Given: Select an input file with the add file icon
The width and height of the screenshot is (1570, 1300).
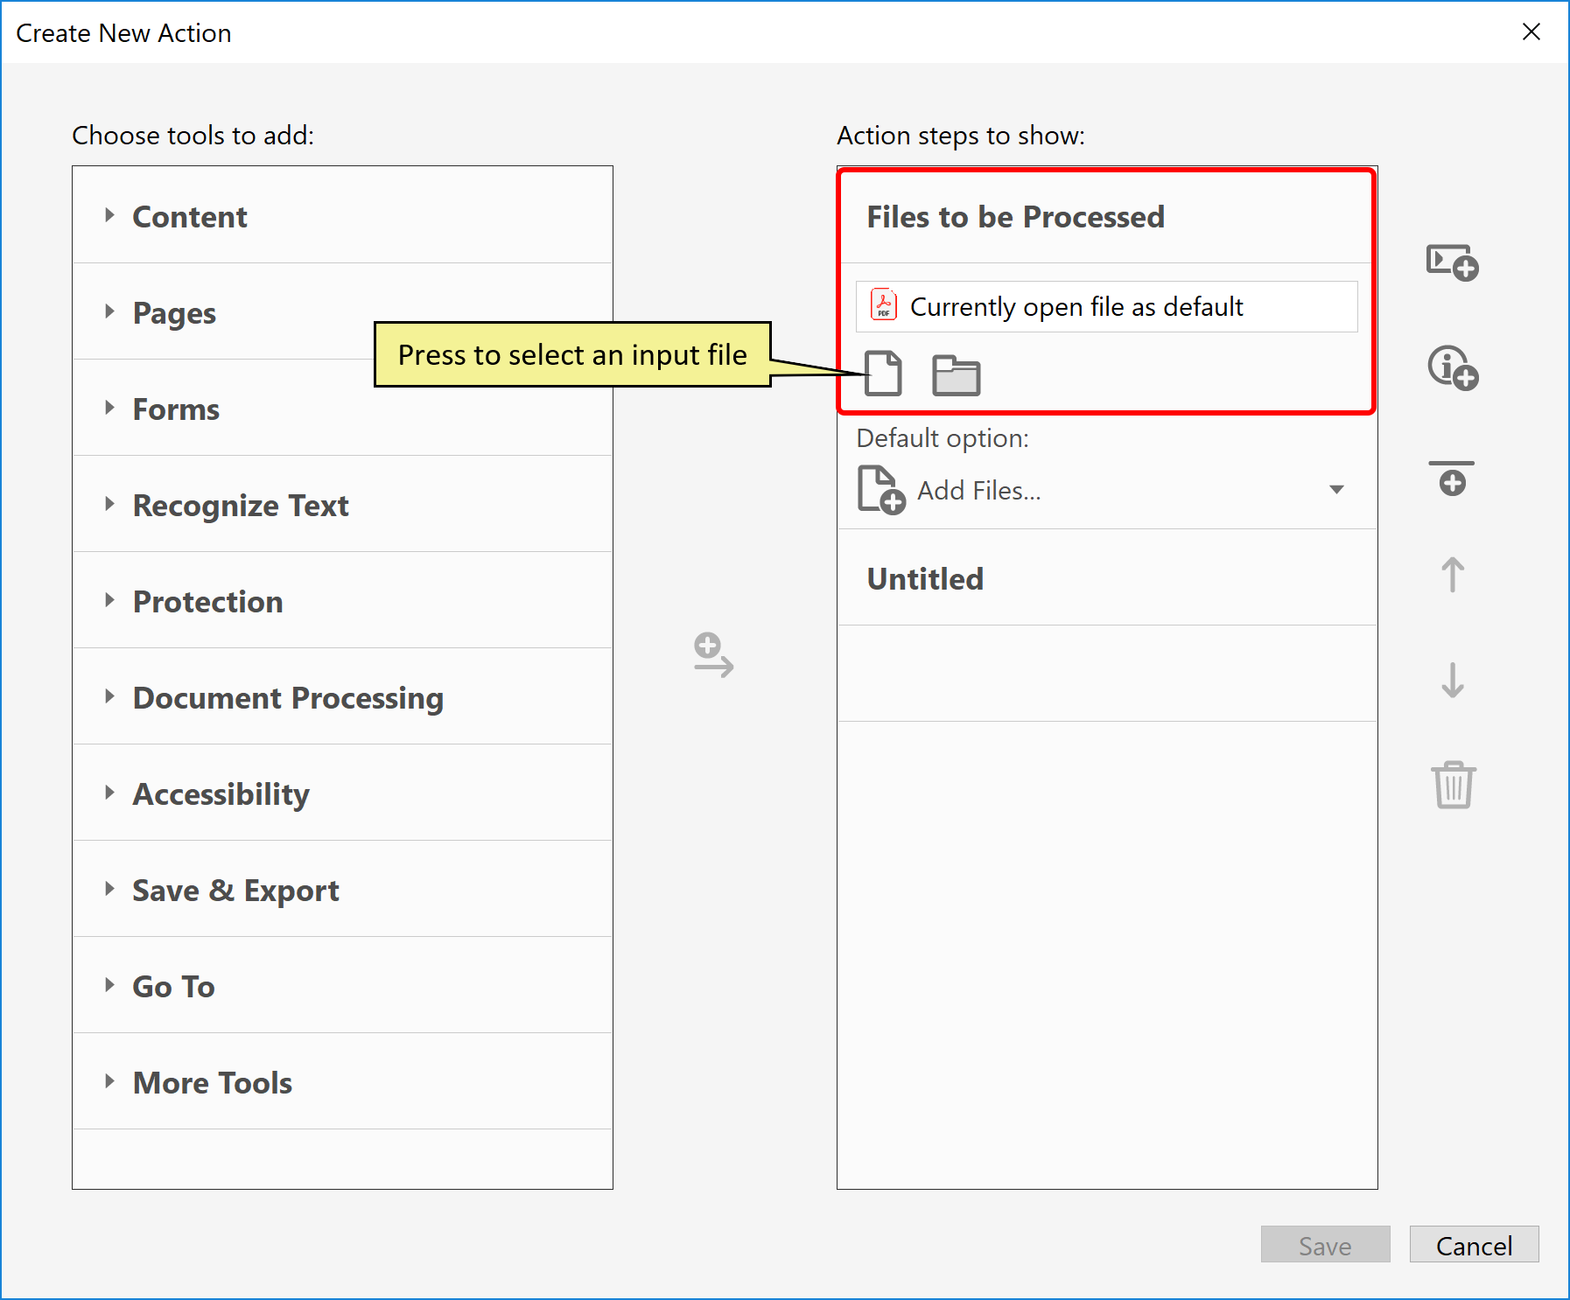Looking at the screenshot, I should [x=883, y=374].
